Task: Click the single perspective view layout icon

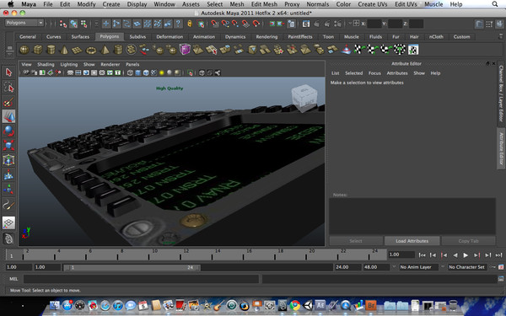Action: click(8, 222)
